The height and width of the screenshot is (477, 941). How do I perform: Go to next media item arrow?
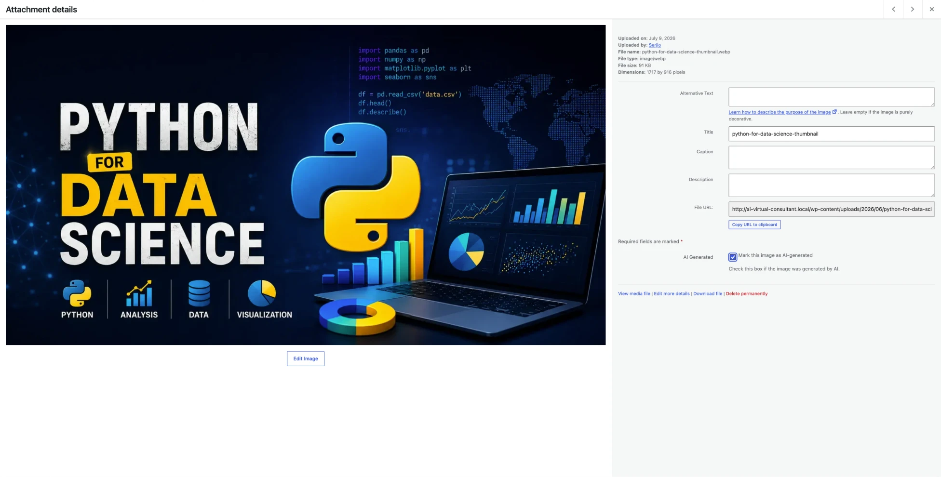pyautogui.click(x=912, y=9)
